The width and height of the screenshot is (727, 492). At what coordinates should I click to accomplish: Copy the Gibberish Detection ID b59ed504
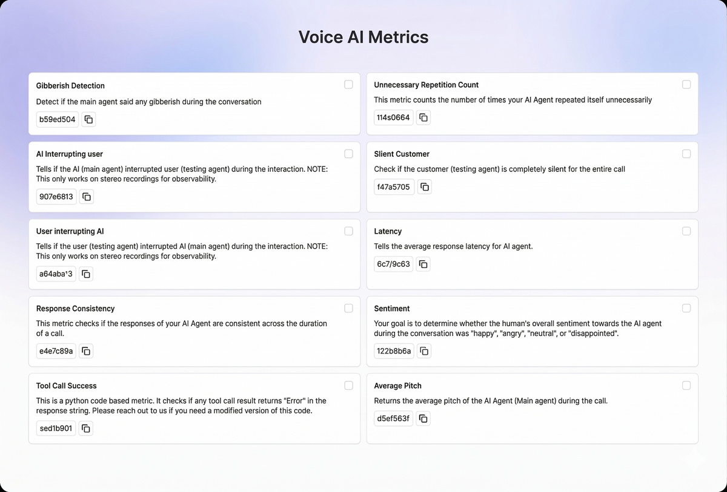click(x=88, y=119)
